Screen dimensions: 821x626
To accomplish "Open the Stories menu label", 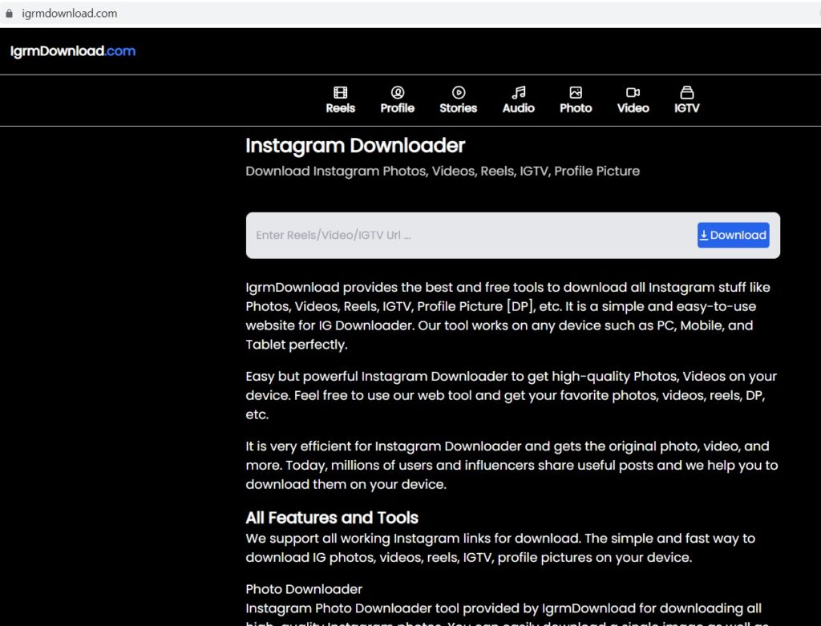I will [x=458, y=108].
